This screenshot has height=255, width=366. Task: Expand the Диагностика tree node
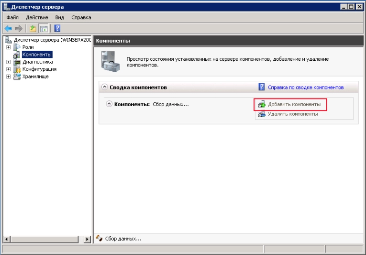click(x=9, y=62)
